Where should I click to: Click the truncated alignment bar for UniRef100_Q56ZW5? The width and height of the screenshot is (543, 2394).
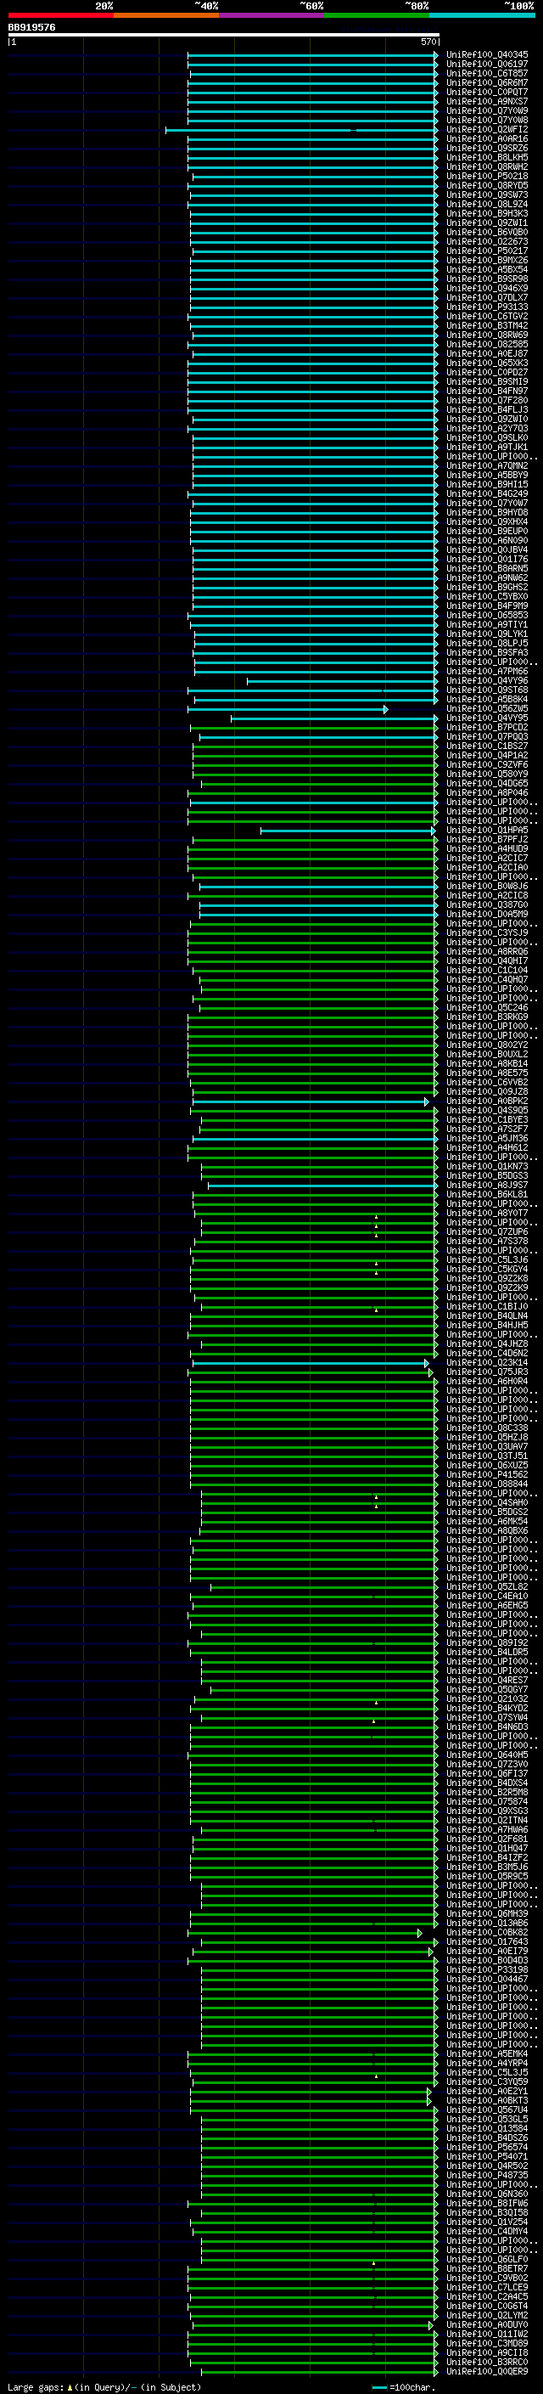tap(288, 709)
